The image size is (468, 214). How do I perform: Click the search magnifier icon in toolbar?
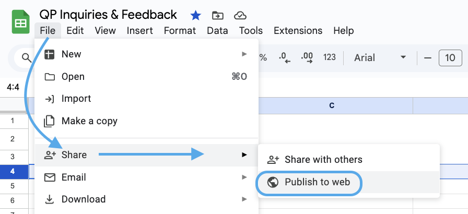27,57
